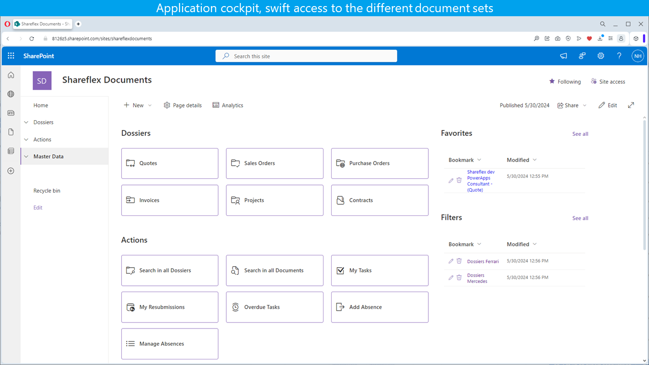Click the Search this site box

pos(306,56)
